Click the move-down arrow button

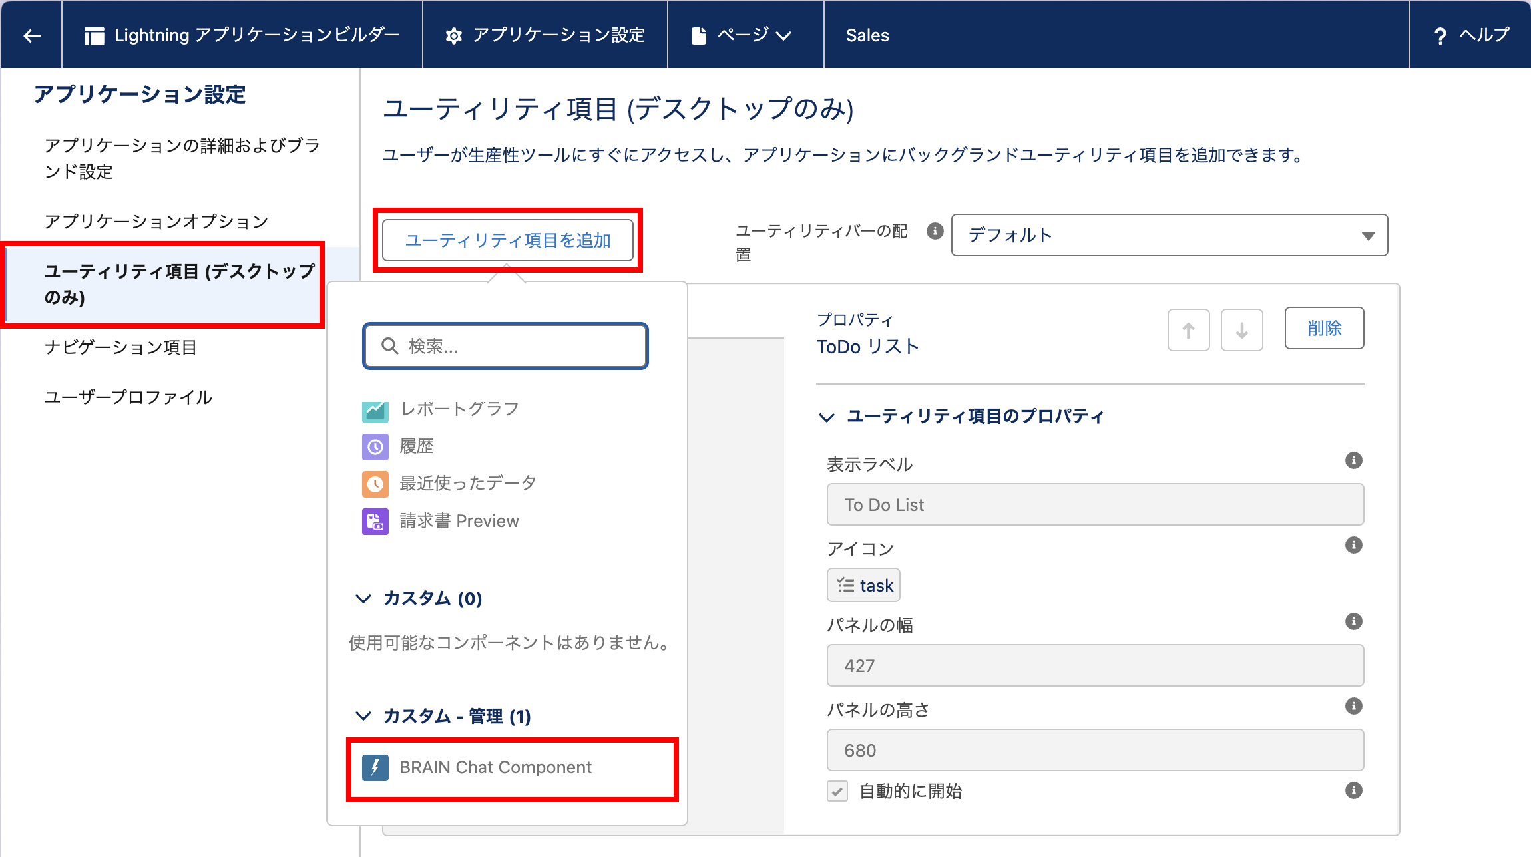pyautogui.click(x=1241, y=329)
